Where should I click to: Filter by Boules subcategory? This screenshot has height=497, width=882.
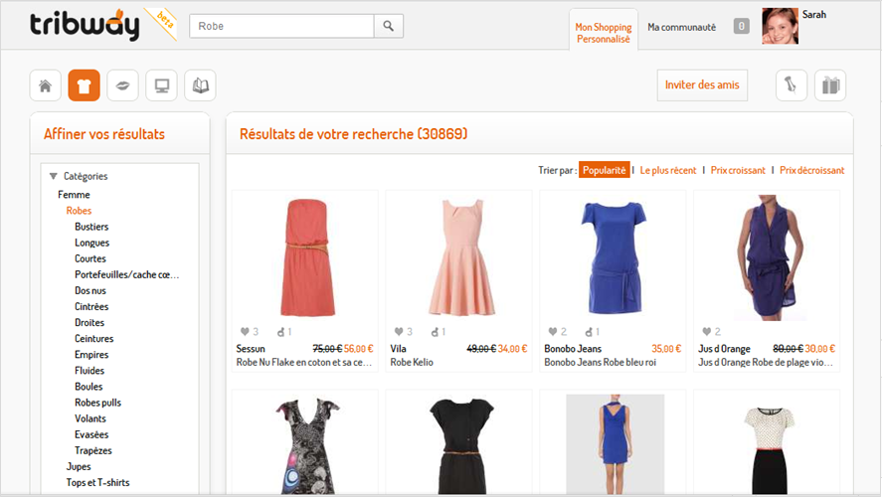tap(88, 387)
